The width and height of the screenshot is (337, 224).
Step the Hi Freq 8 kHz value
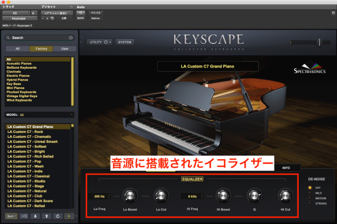(202, 196)
